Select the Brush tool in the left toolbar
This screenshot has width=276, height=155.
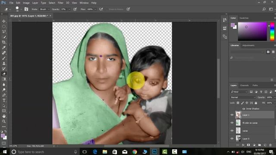[4, 58]
